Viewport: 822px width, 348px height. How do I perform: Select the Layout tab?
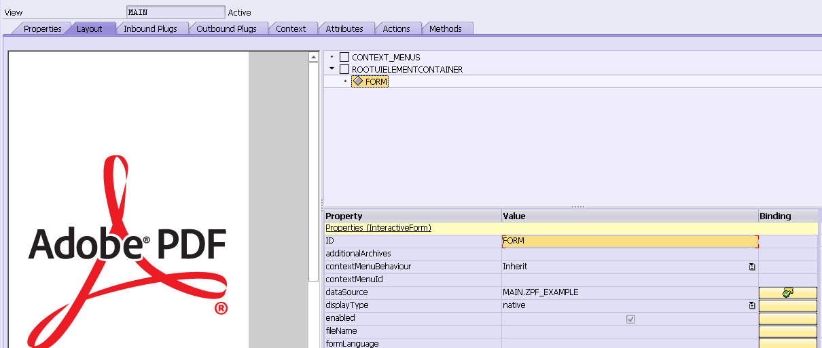89,28
